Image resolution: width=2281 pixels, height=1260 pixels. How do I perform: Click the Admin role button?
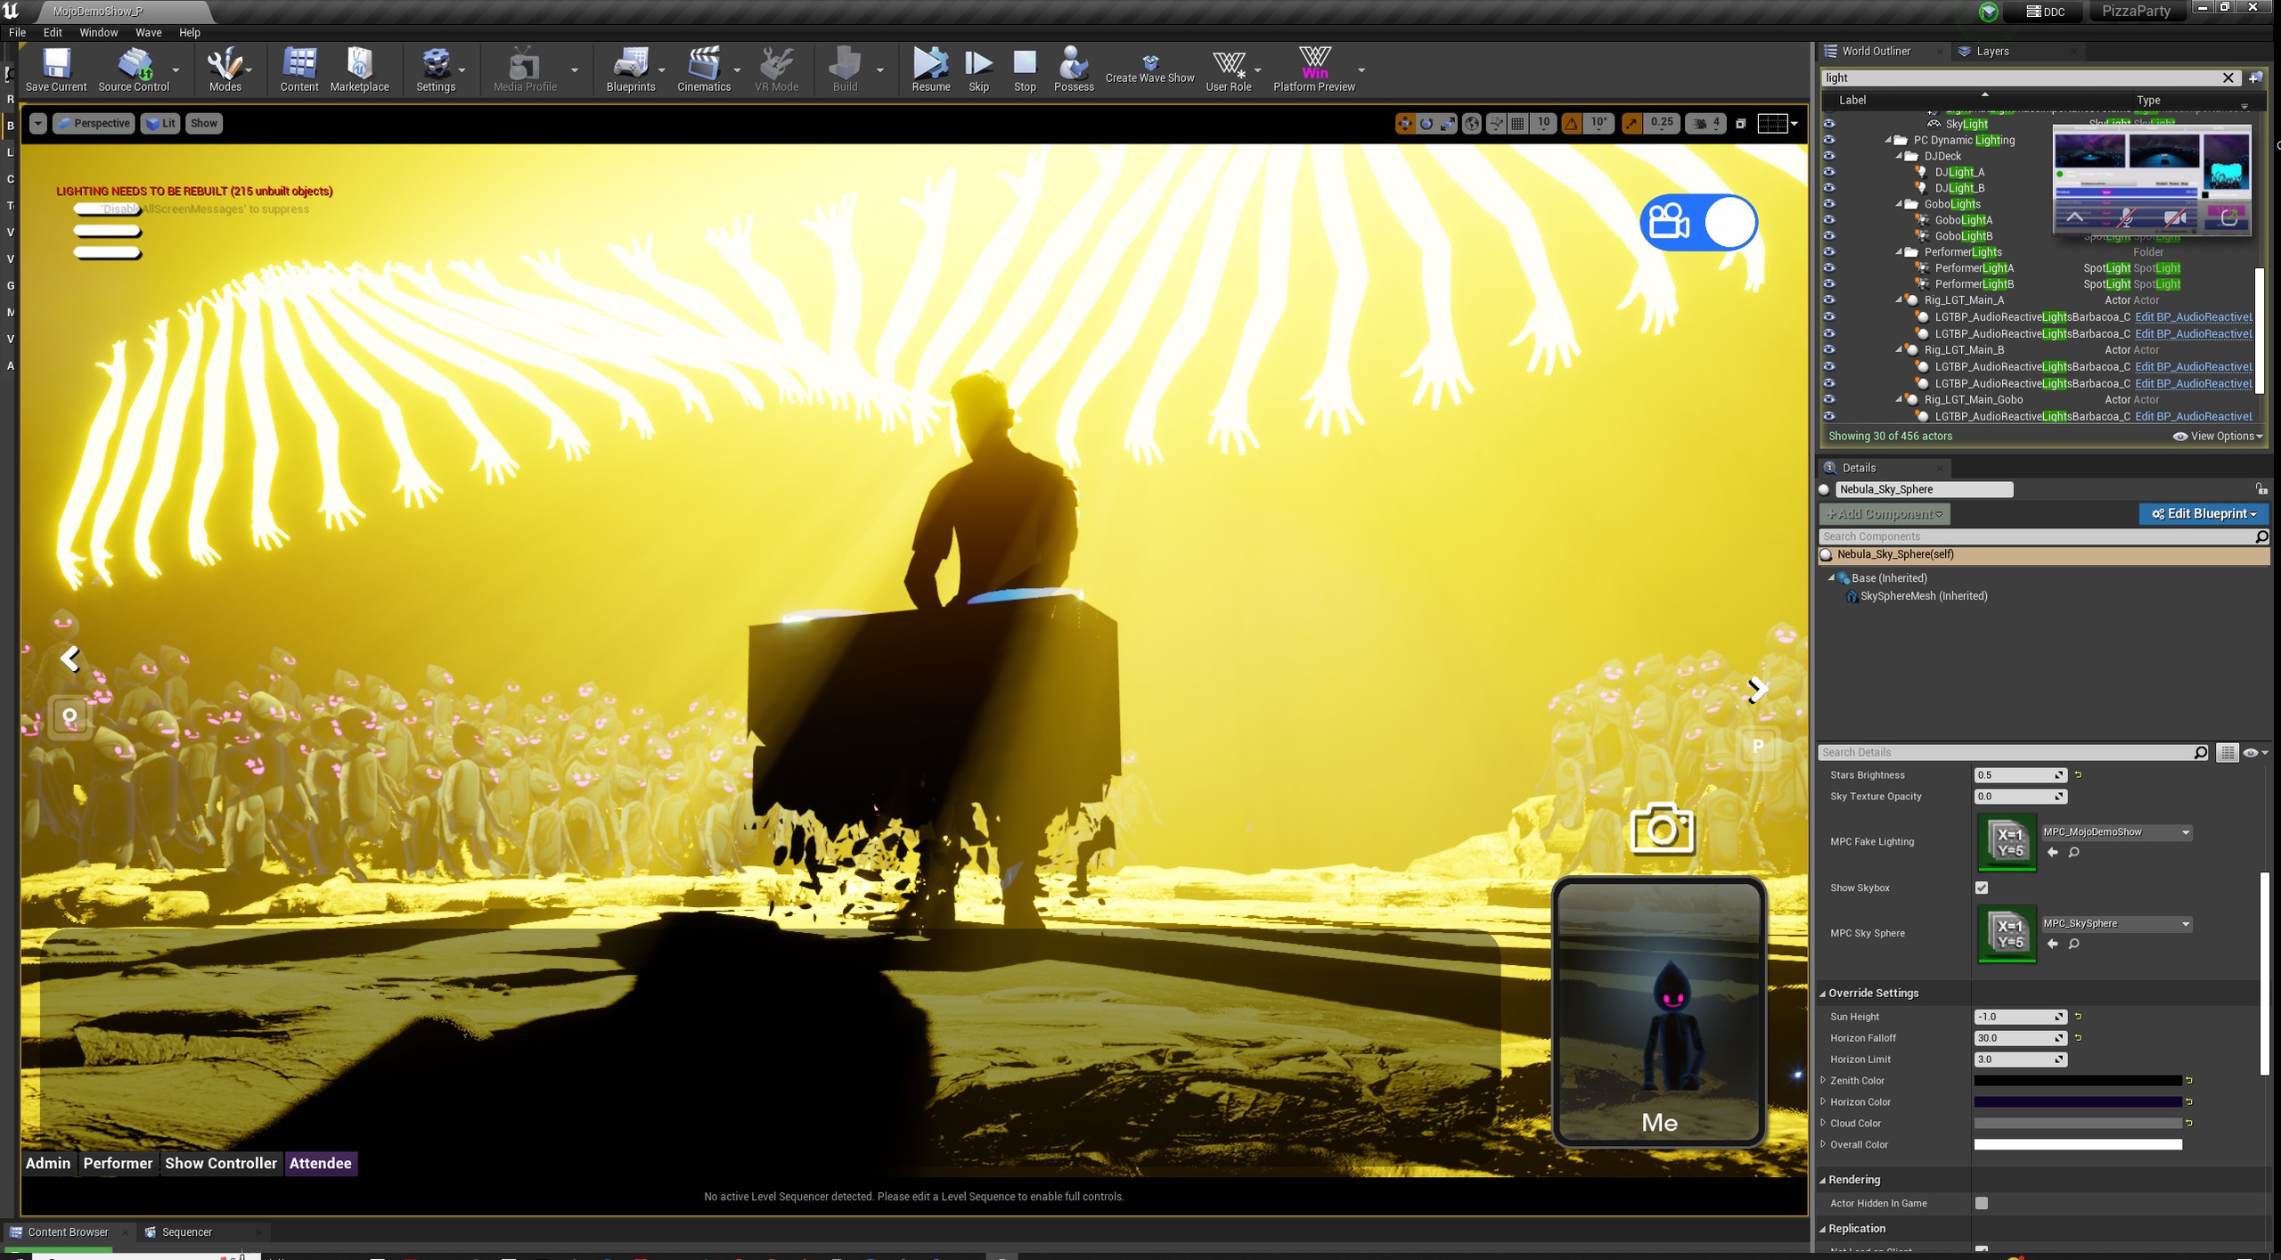point(48,1164)
